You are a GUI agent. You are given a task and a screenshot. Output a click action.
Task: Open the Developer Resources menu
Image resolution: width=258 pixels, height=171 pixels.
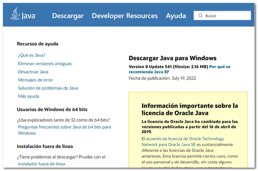[125, 16]
